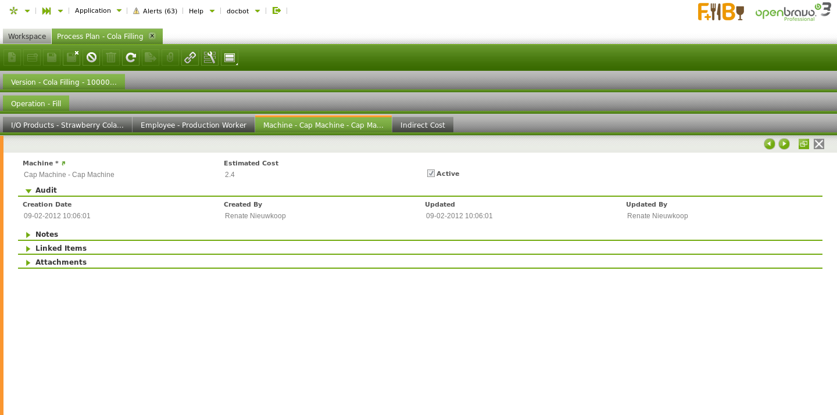This screenshot has height=415, width=837.
Task: Switch to Employee - Production Worker tab
Action: coord(194,125)
